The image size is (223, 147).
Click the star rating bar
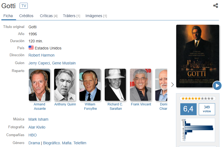pos(197,98)
